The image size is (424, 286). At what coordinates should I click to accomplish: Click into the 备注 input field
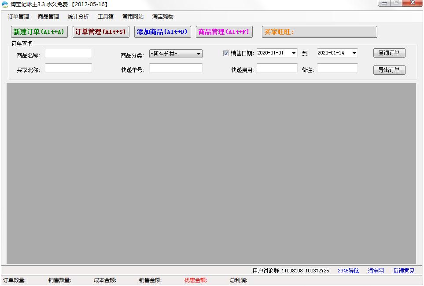[337, 68]
